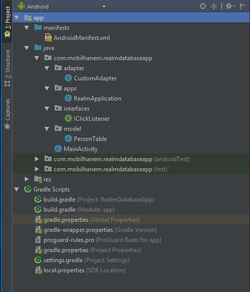Select the app row label
250x292 pixels.
[38, 18]
